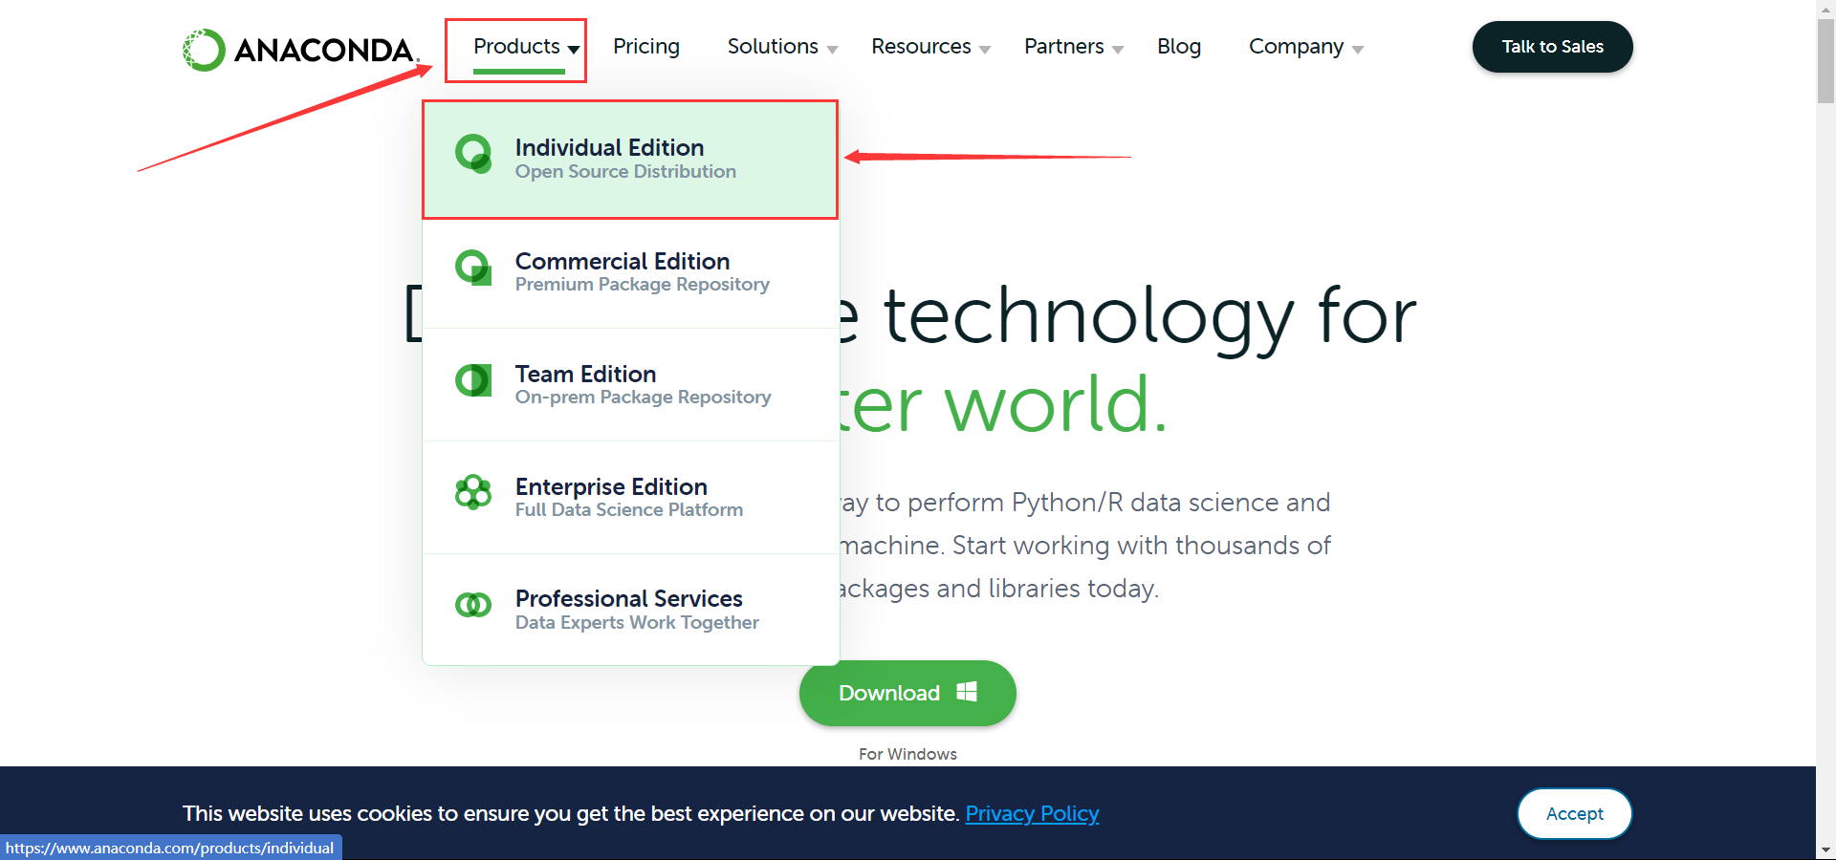This screenshot has height=860, width=1836.
Task: Collapse the Products dropdown menu
Action: tap(527, 47)
